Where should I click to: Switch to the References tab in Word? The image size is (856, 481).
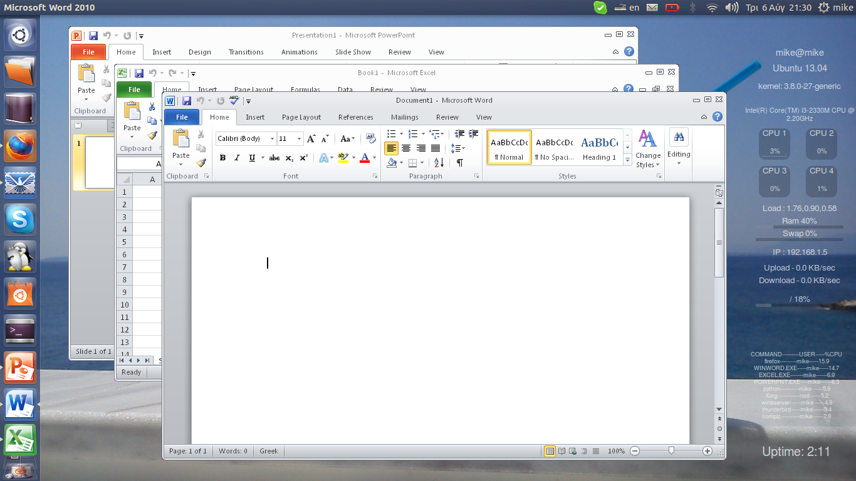[356, 117]
